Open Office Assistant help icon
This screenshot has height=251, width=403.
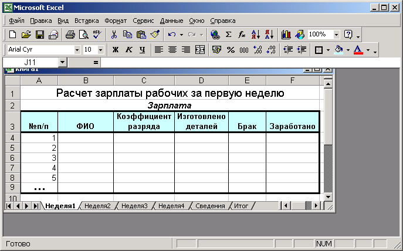tap(348, 35)
